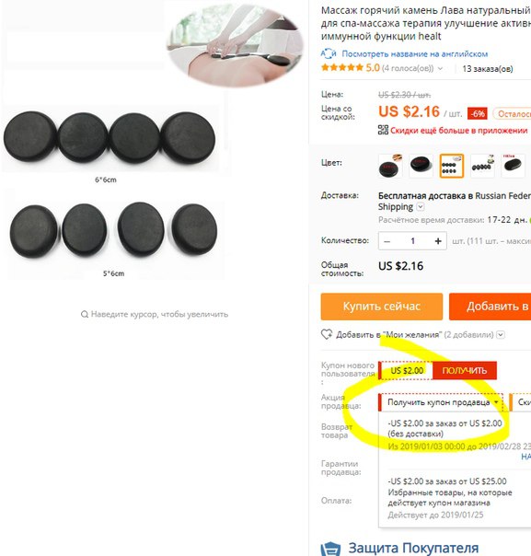531x556 pixels.
Task: Select the first color option, a single black stone
Action: click(x=390, y=166)
